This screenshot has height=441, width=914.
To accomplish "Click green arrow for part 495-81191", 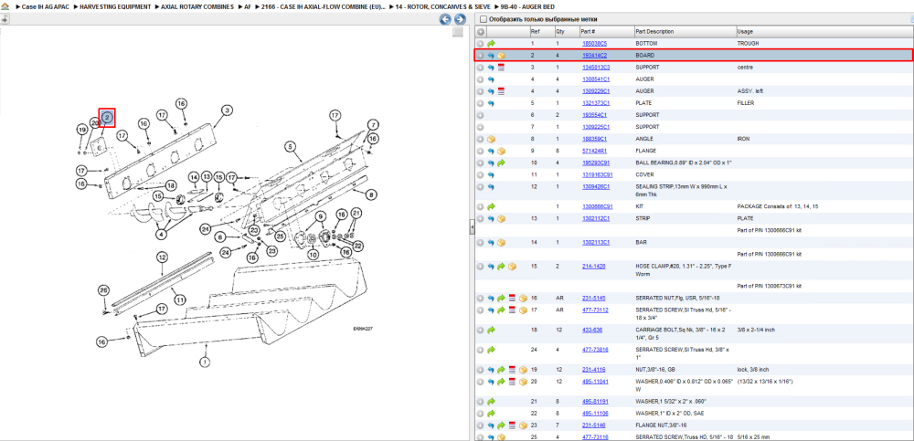I will coord(491,402).
